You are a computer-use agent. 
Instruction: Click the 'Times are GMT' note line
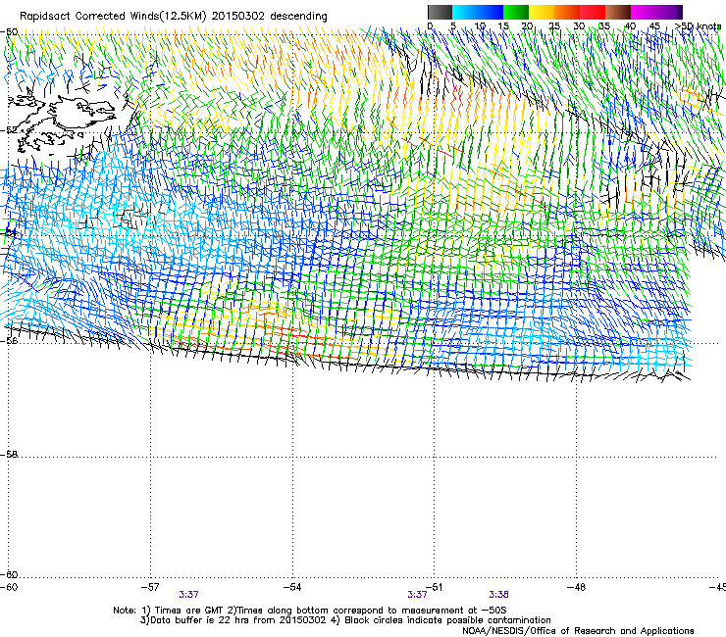[310, 611]
